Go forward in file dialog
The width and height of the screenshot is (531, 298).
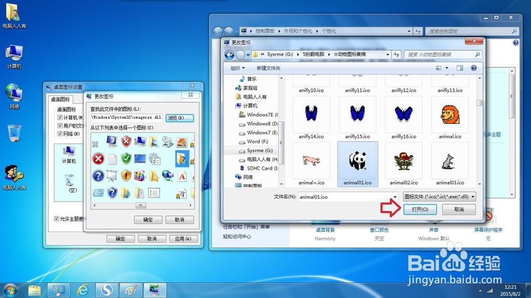(240, 55)
